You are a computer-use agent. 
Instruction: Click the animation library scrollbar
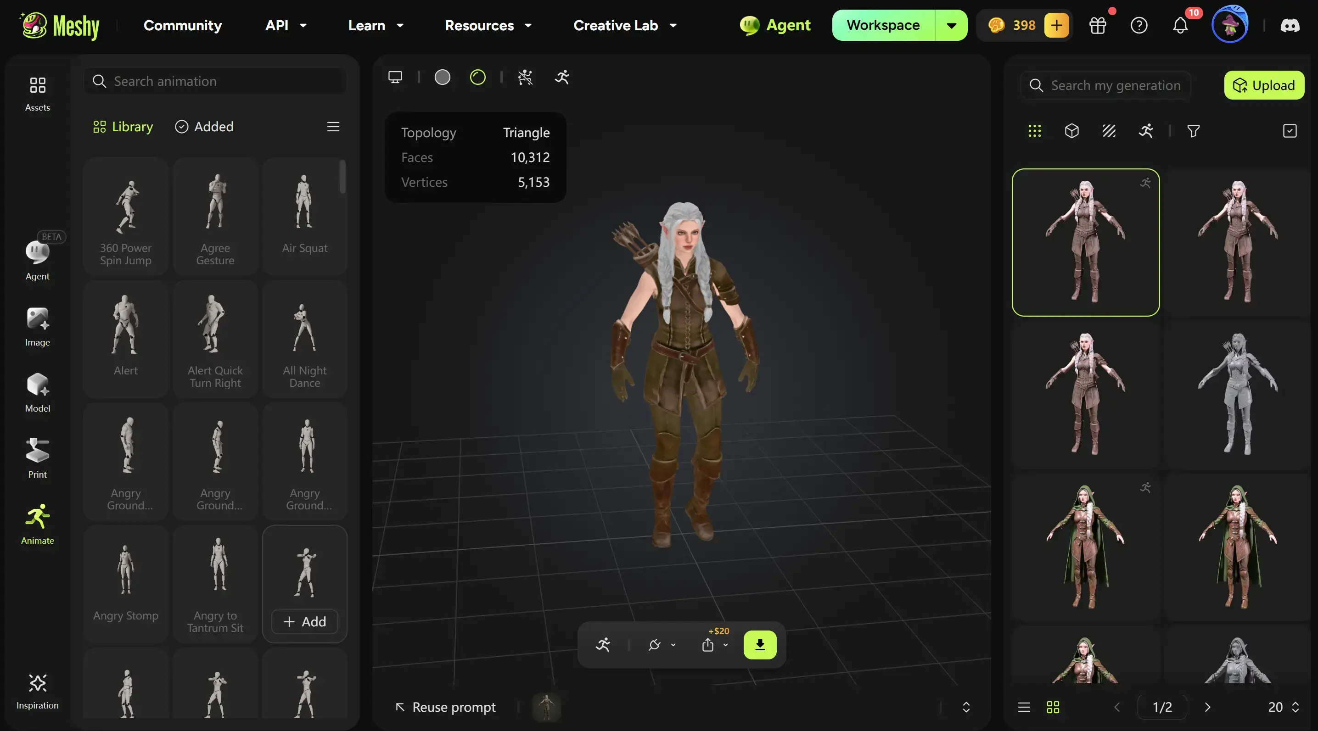pyautogui.click(x=342, y=177)
